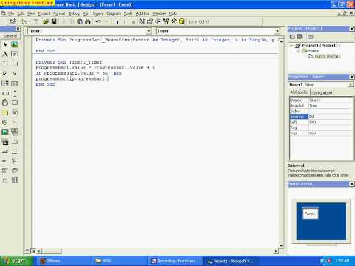The image size is (355, 266).
Task: Open the Project Explorer from the toolbar
Action: point(142,21)
